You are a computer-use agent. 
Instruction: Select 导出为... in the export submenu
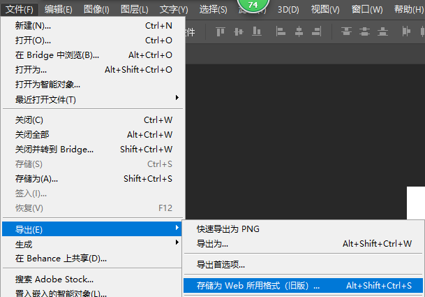(x=303, y=244)
